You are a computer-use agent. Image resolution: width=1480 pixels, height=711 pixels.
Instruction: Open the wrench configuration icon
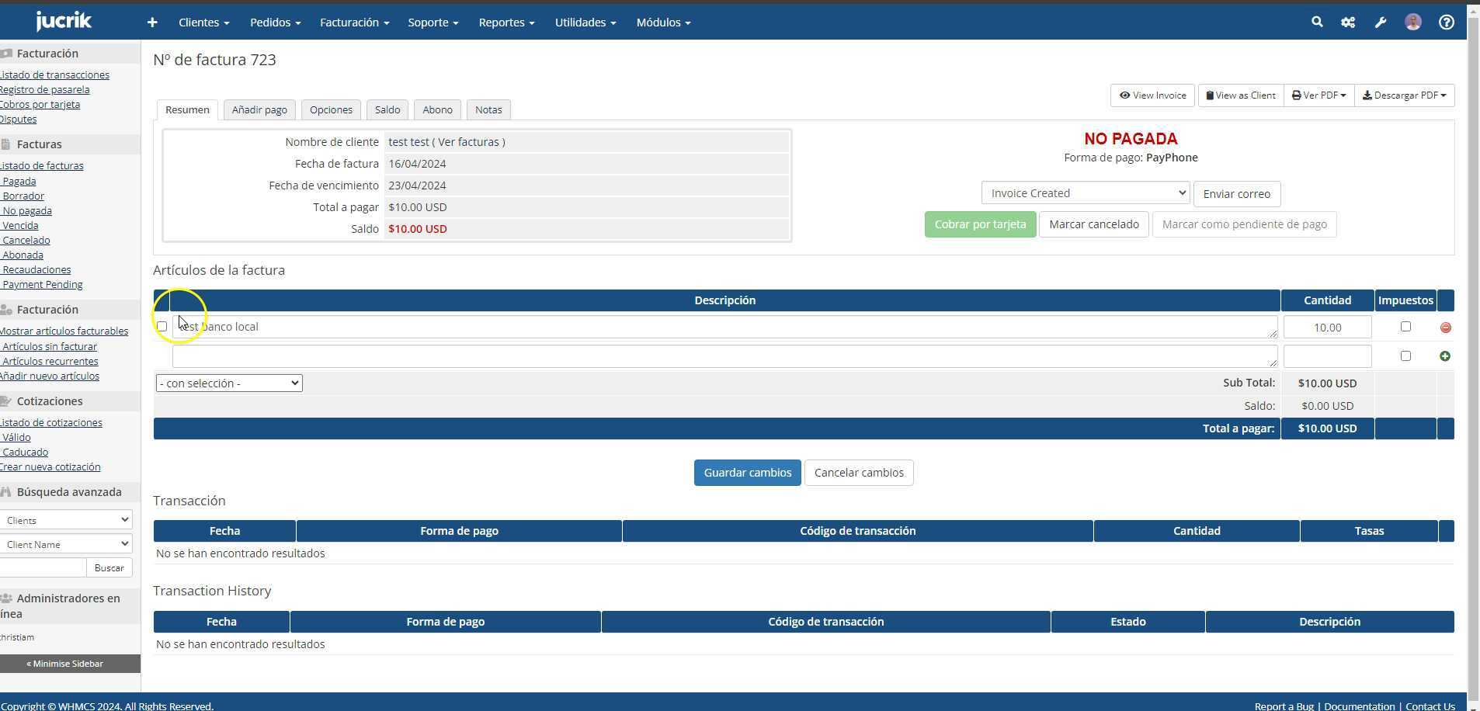pos(1381,23)
